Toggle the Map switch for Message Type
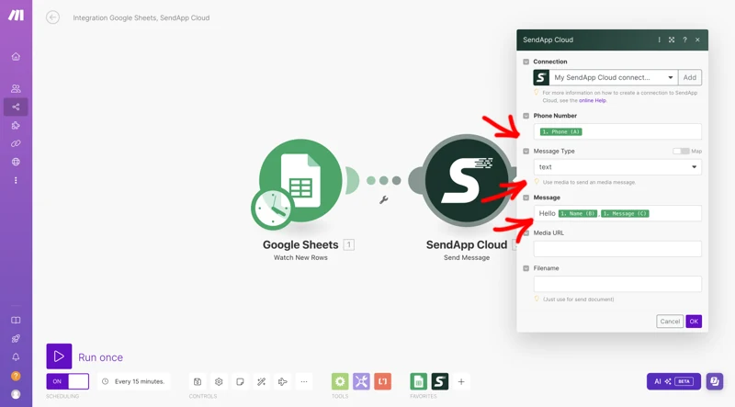 point(681,151)
